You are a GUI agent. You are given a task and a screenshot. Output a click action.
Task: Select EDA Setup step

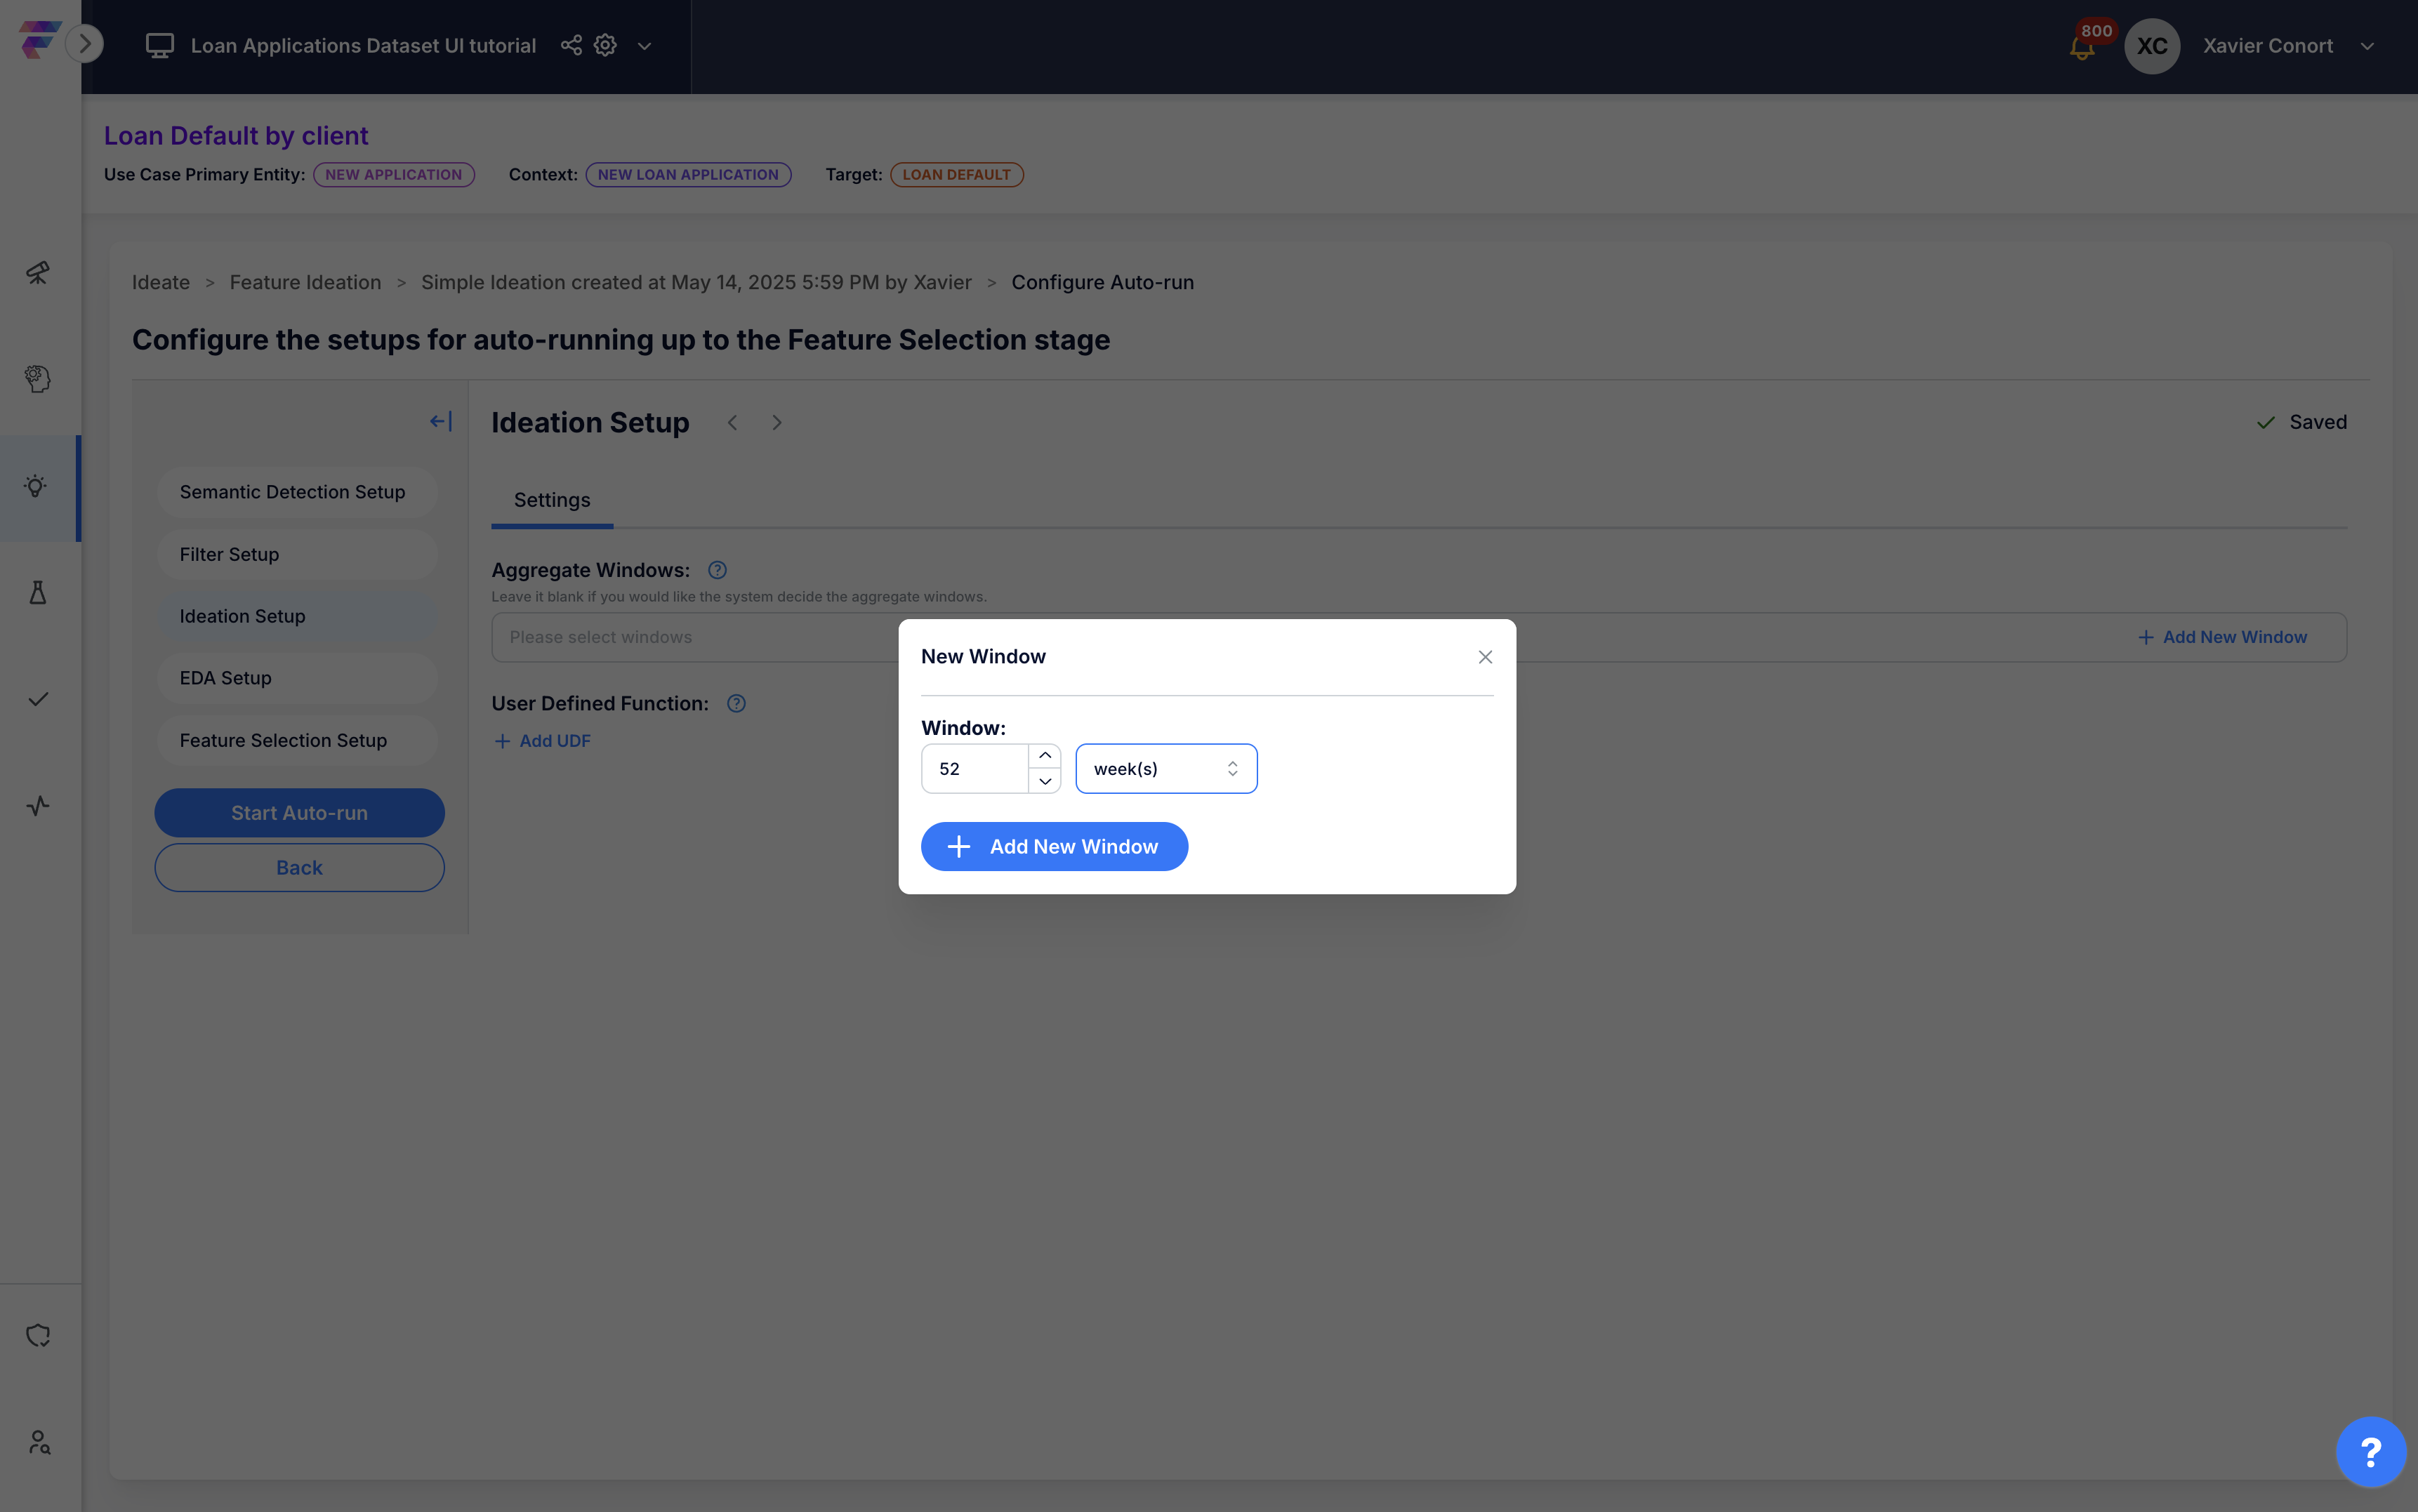[x=297, y=678]
